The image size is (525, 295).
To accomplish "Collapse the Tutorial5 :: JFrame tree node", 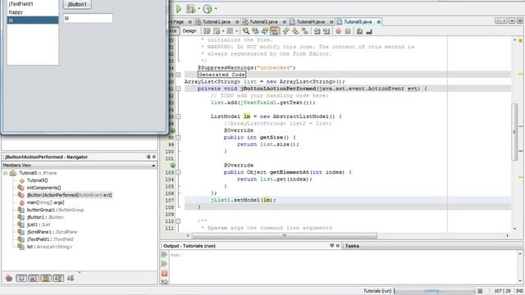I will click(x=6, y=173).
